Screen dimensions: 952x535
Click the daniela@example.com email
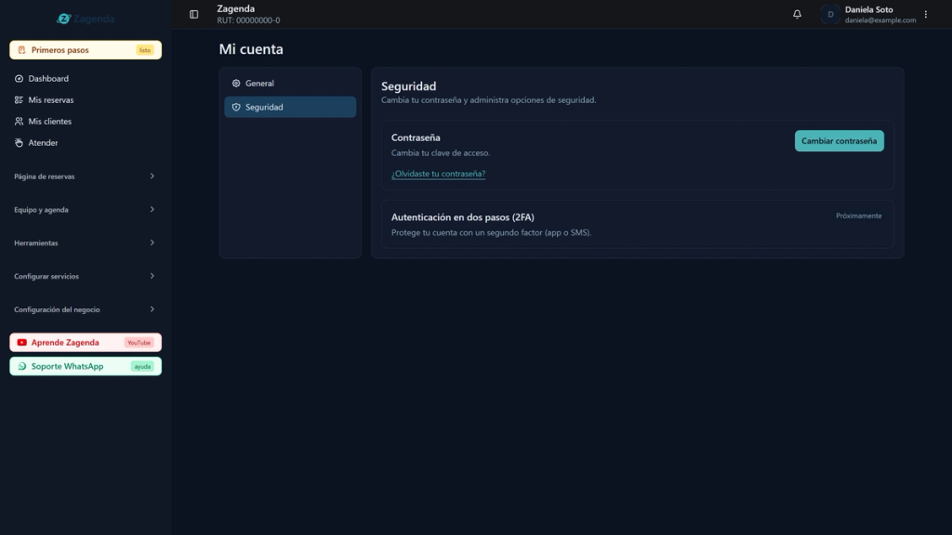pos(880,20)
